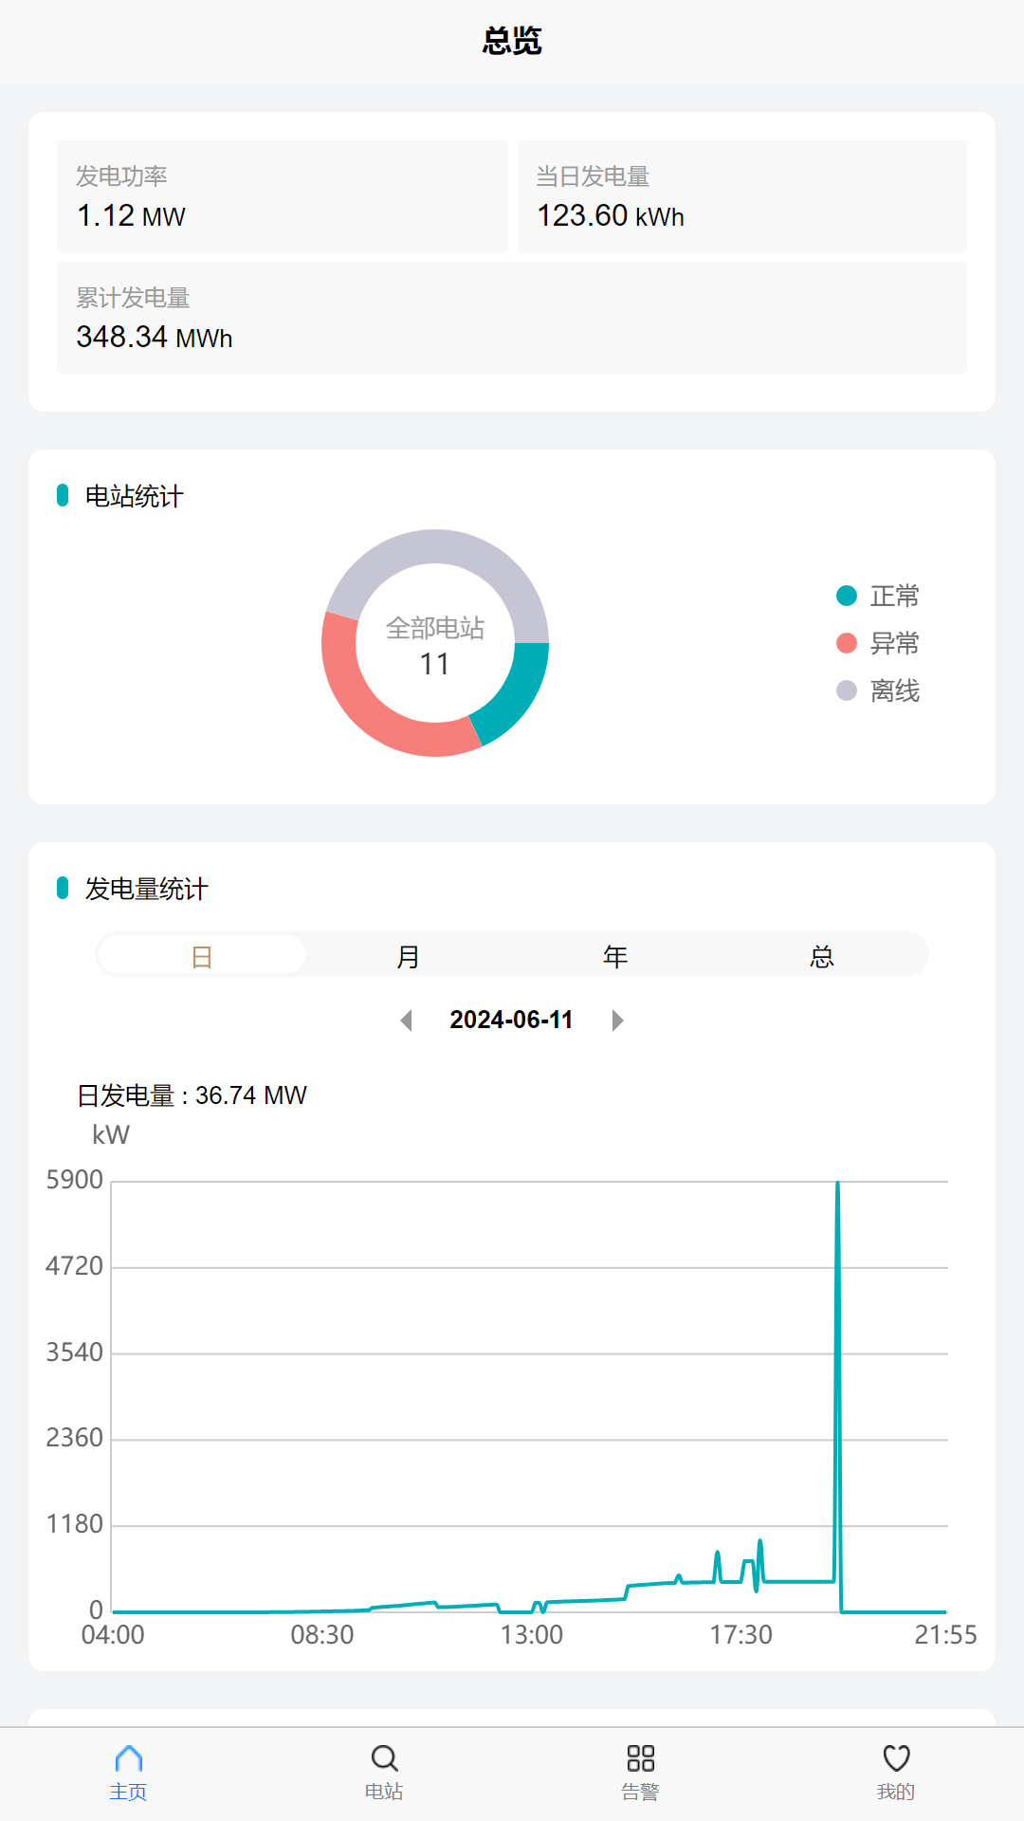Toggle 异常 legend item in station chart
This screenshot has width=1024, height=1821.
click(878, 643)
